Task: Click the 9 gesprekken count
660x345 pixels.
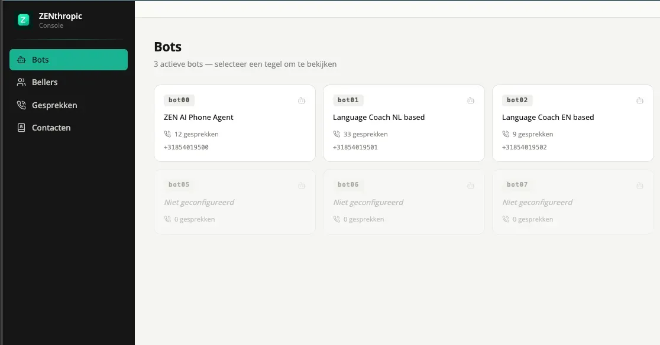Action: tap(533, 134)
